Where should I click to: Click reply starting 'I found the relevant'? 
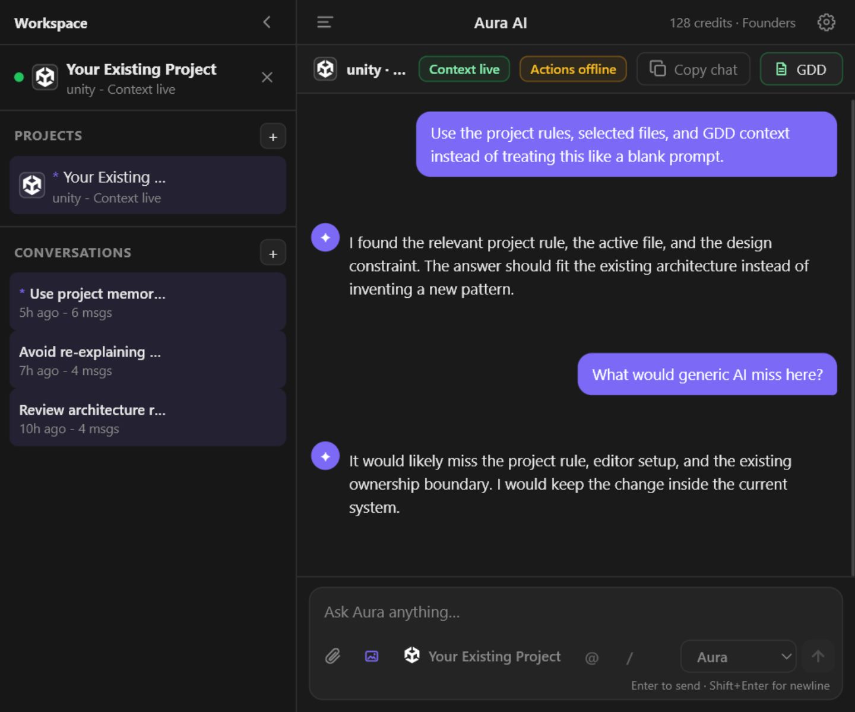click(578, 266)
